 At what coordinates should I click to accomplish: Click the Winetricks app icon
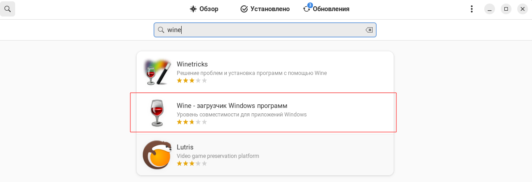[157, 72]
